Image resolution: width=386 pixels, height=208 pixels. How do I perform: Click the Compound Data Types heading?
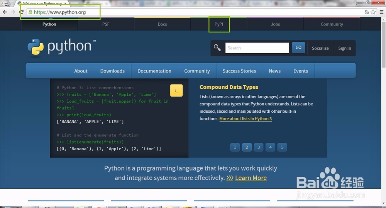(229, 87)
